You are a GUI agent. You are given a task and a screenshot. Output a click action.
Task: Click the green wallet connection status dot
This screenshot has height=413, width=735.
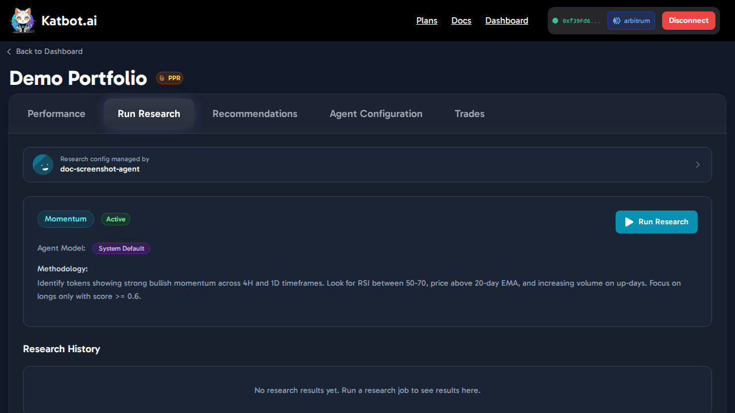[x=555, y=21]
